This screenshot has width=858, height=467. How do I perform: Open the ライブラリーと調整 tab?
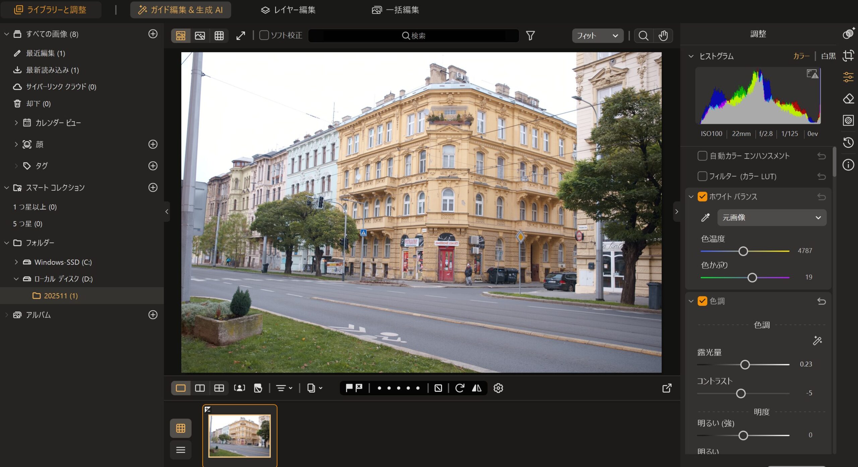click(50, 10)
